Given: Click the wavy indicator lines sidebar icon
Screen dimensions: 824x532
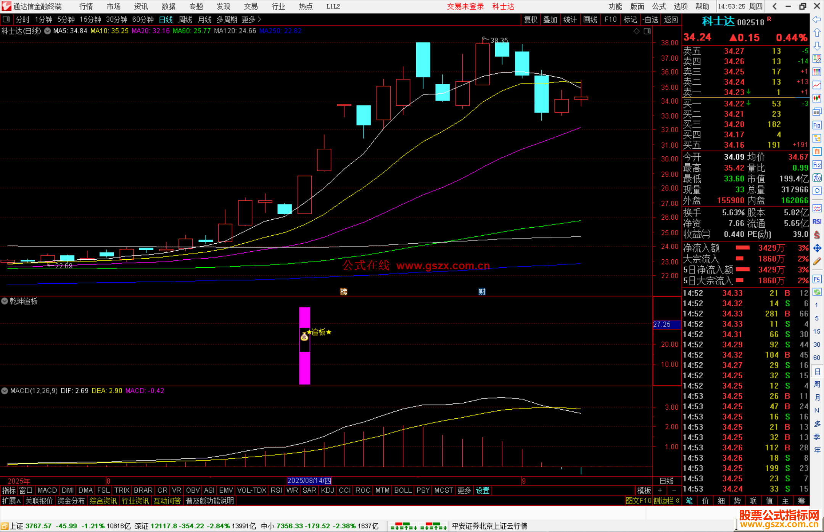Looking at the screenshot, I should pyautogui.click(x=817, y=208).
